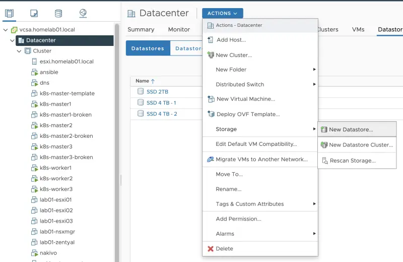This screenshot has width=403, height=262.
Task: Open the Networking inventory icon
Action: point(83,13)
